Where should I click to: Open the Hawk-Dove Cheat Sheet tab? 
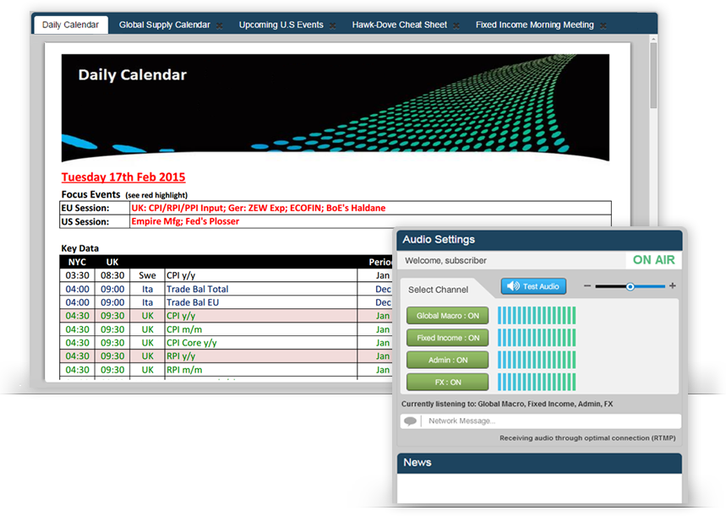pyautogui.click(x=399, y=24)
